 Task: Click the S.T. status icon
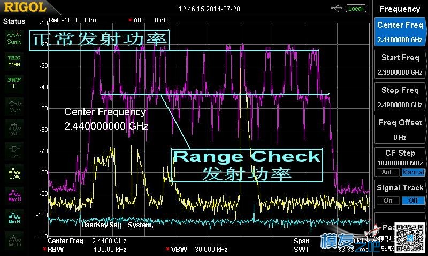pyautogui.click(x=14, y=128)
